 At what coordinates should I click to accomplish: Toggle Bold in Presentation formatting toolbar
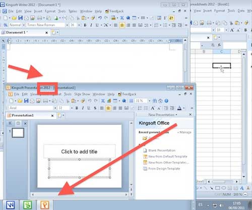pyautogui.click(x=77, y=108)
